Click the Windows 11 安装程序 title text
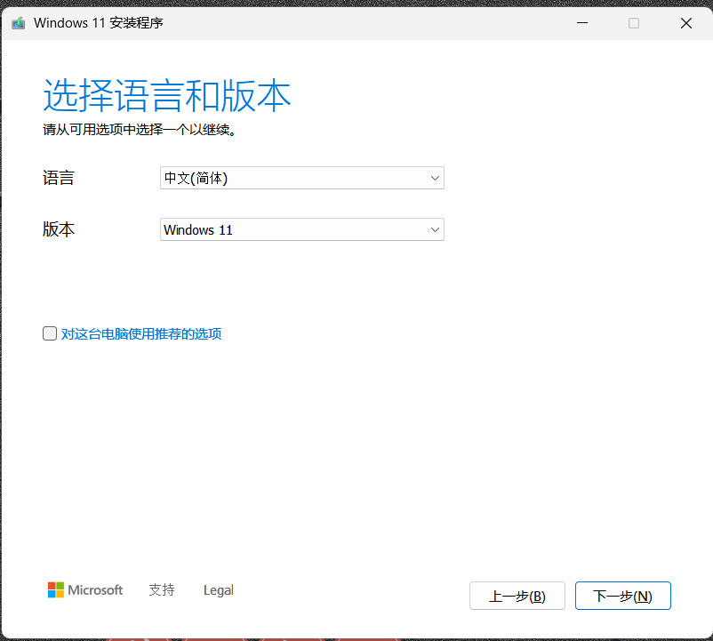Image resolution: width=713 pixels, height=641 pixels. click(x=98, y=23)
